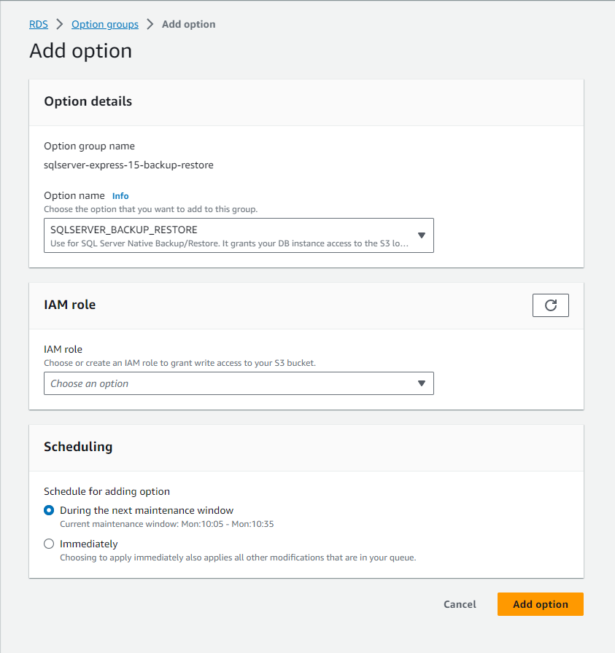Screen dimensions: 615x653
Task: Navigate to Option groups breadcrumb
Action: [105, 24]
